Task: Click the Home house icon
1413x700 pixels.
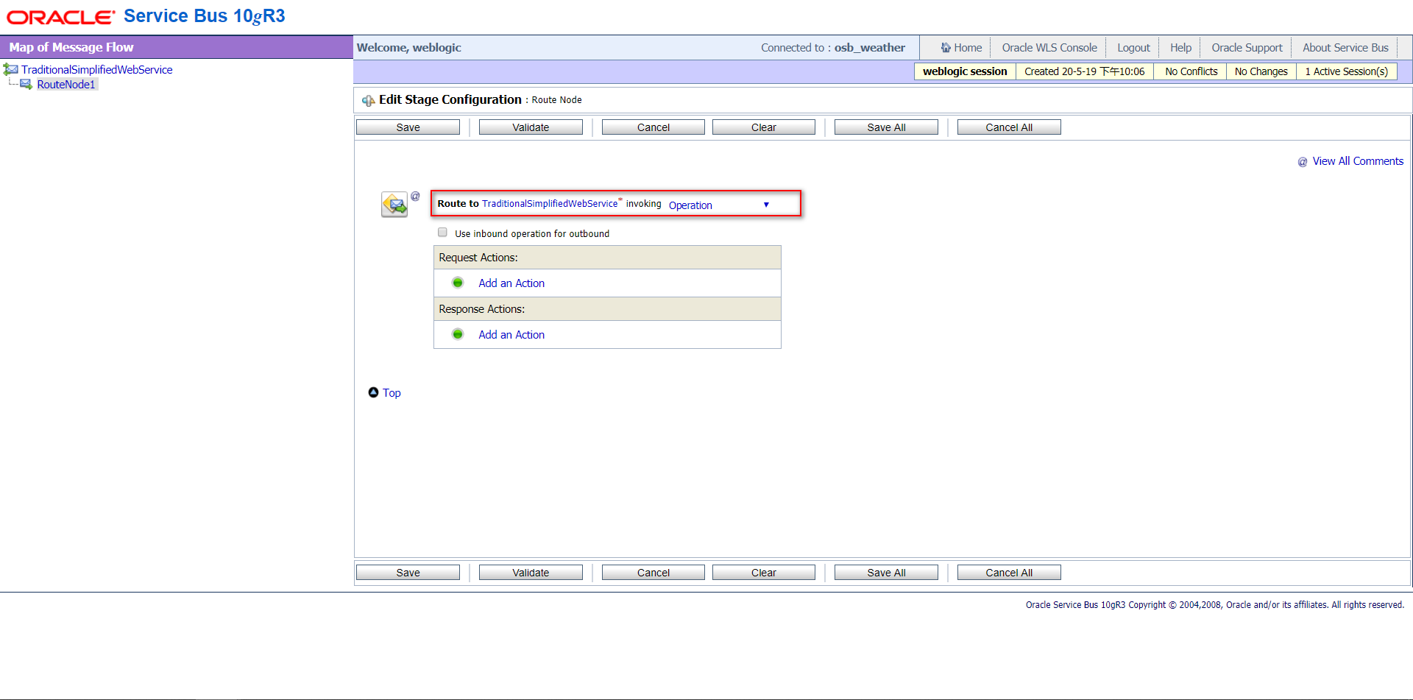Action: [946, 47]
